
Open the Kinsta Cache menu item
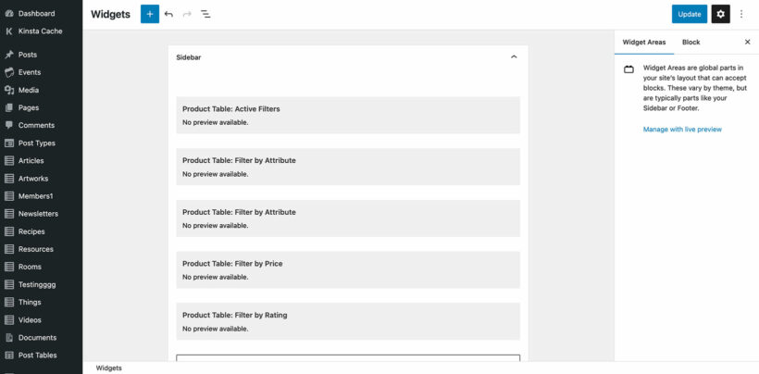point(40,31)
